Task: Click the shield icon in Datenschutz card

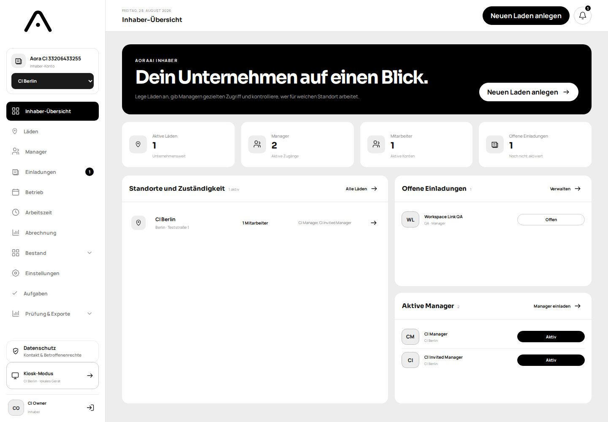Action: 16,351
